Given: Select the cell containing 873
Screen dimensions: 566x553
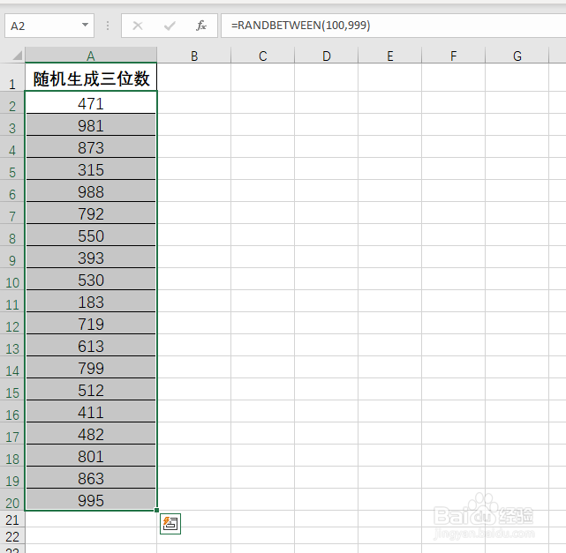Looking at the screenshot, I should pos(91,146).
